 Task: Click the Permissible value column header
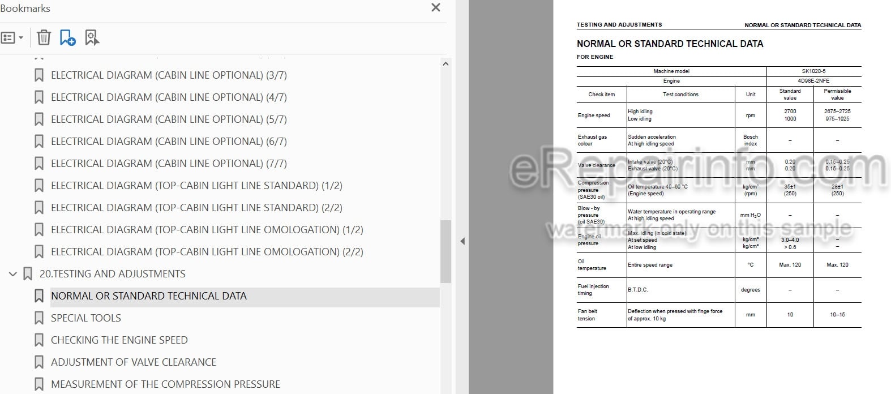pyautogui.click(x=837, y=95)
